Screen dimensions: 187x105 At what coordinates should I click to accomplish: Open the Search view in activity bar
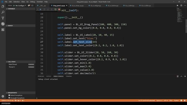pos(3,12)
